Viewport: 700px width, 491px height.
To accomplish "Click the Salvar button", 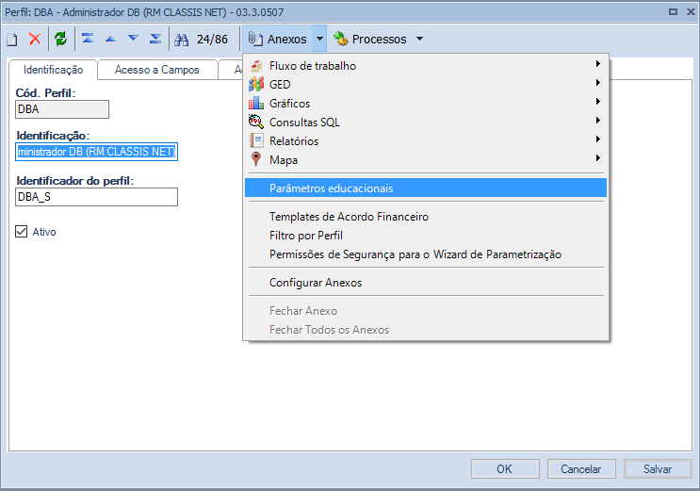I will pos(658,469).
